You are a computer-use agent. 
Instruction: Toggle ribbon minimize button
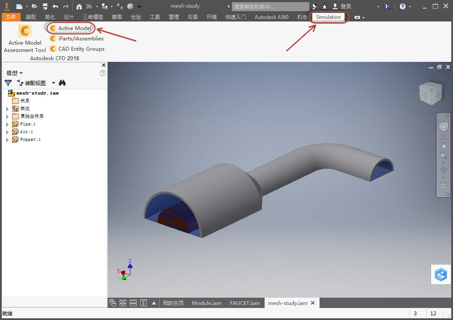tap(357, 17)
